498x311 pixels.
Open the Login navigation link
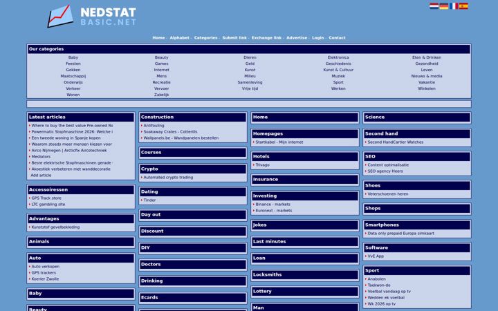[x=317, y=38]
